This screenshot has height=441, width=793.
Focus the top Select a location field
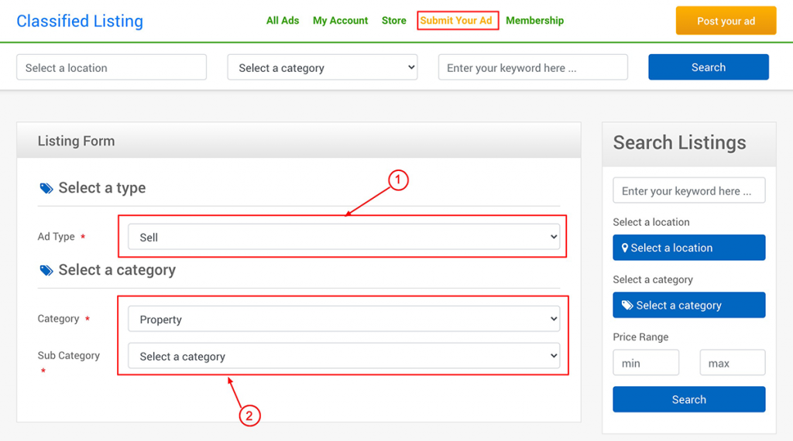tap(112, 67)
